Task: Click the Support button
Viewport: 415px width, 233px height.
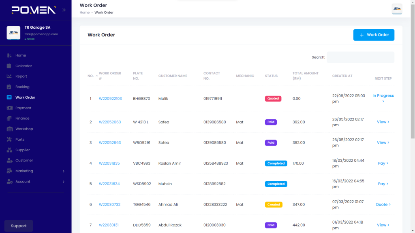Action: (19, 226)
